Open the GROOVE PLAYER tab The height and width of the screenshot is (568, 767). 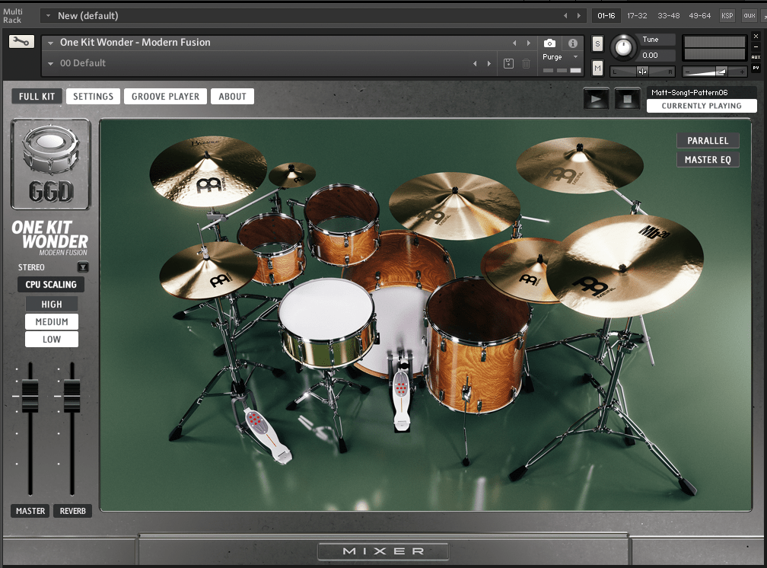[x=165, y=96]
